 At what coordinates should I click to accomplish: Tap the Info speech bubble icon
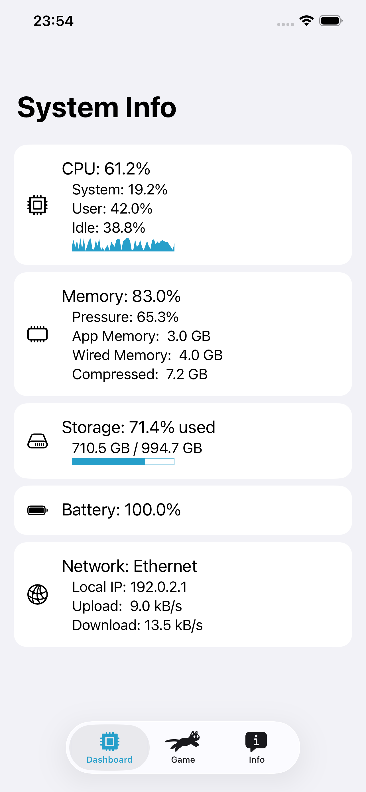[256, 742]
